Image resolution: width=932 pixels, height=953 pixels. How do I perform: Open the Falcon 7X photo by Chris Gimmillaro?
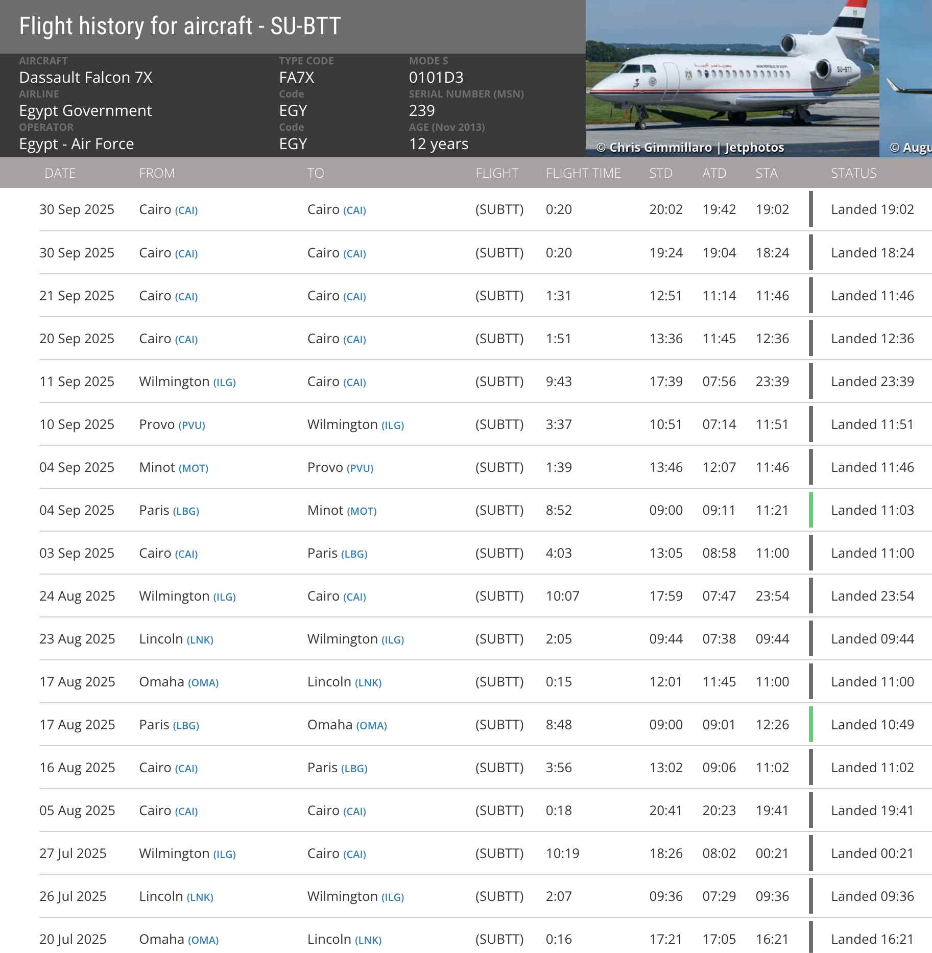(x=732, y=77)
